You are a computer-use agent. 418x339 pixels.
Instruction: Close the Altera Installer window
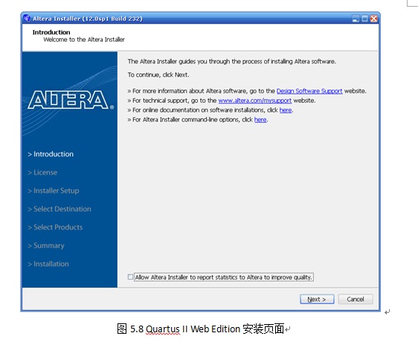(x=374, y=19)
